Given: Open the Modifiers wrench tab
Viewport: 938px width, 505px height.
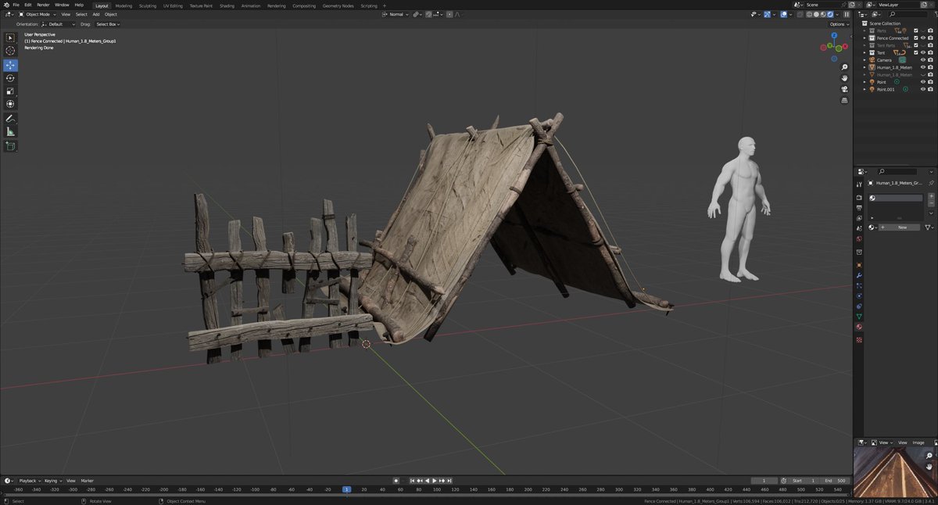Looking at the screenshot, I should [x=859, y=276].
